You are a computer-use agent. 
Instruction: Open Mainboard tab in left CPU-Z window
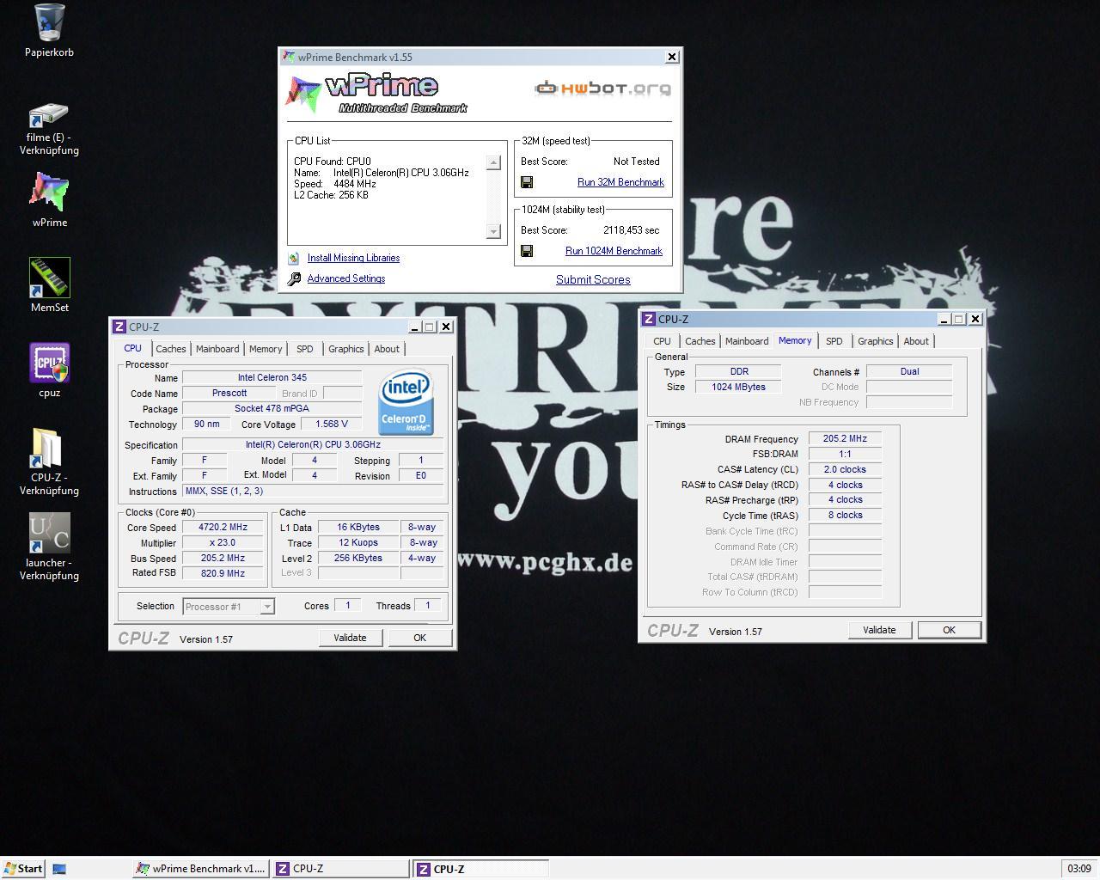(217, 349)
